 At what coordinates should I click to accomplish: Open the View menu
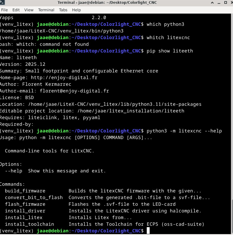pyautogui.click(x=29, y=10)
